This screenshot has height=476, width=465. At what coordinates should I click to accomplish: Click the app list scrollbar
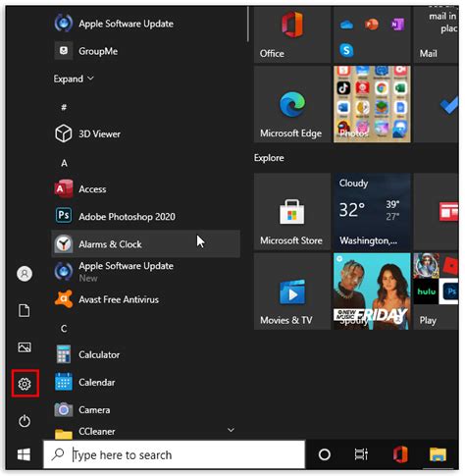coord(248,24)
